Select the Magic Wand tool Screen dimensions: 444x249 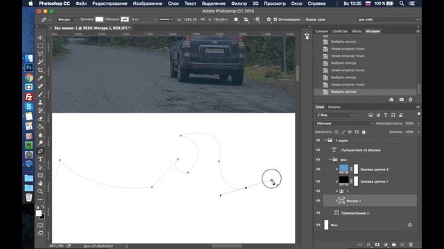coord(40,62)
